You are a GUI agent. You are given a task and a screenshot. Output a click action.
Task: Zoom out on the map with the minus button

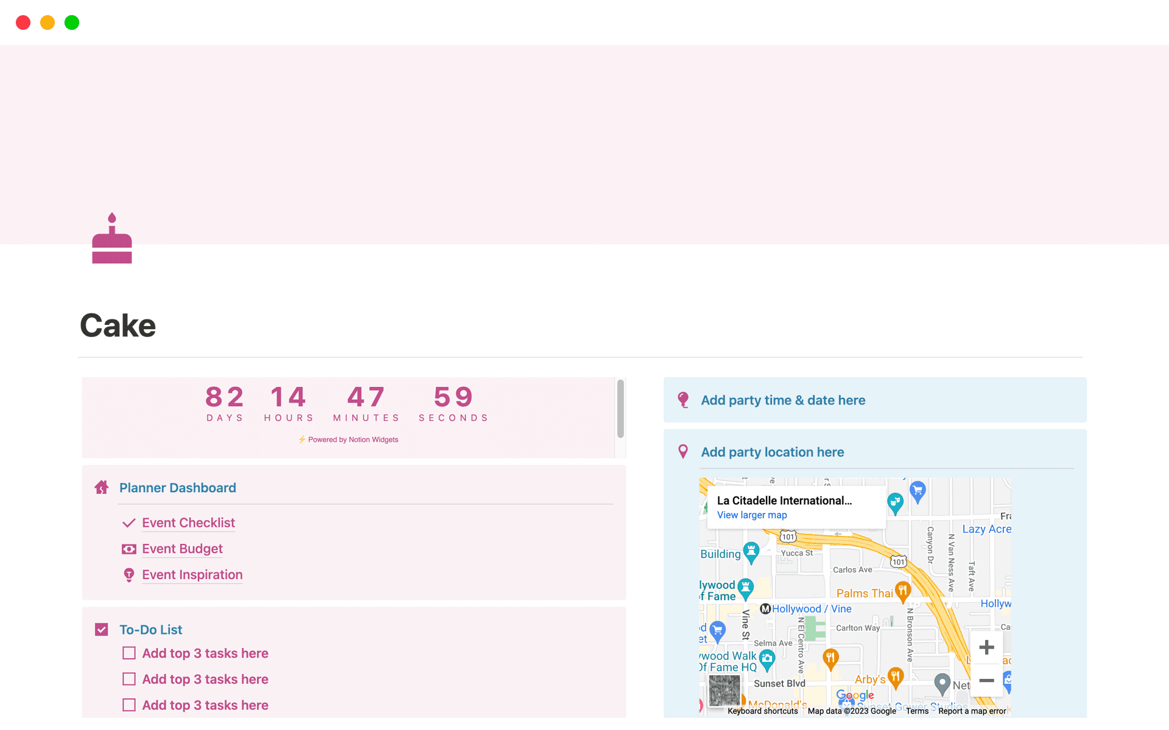pos(986,681)
